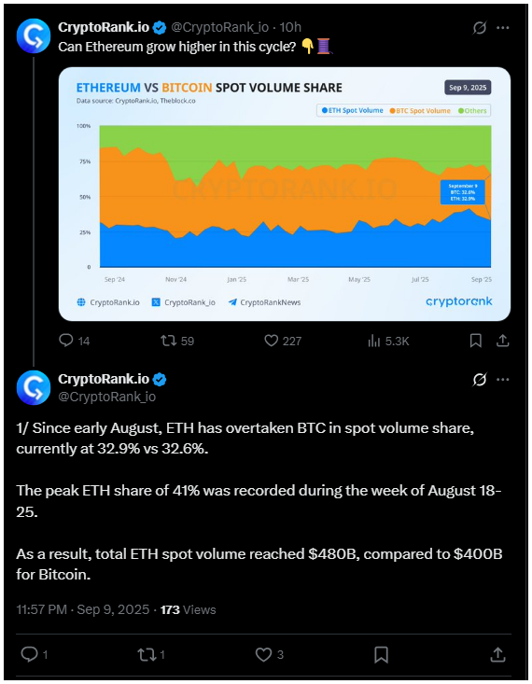Open CryptoRank.io profile name on first tweet
Viewport: 532px width, 684px height.
click(x=104, y=27)
